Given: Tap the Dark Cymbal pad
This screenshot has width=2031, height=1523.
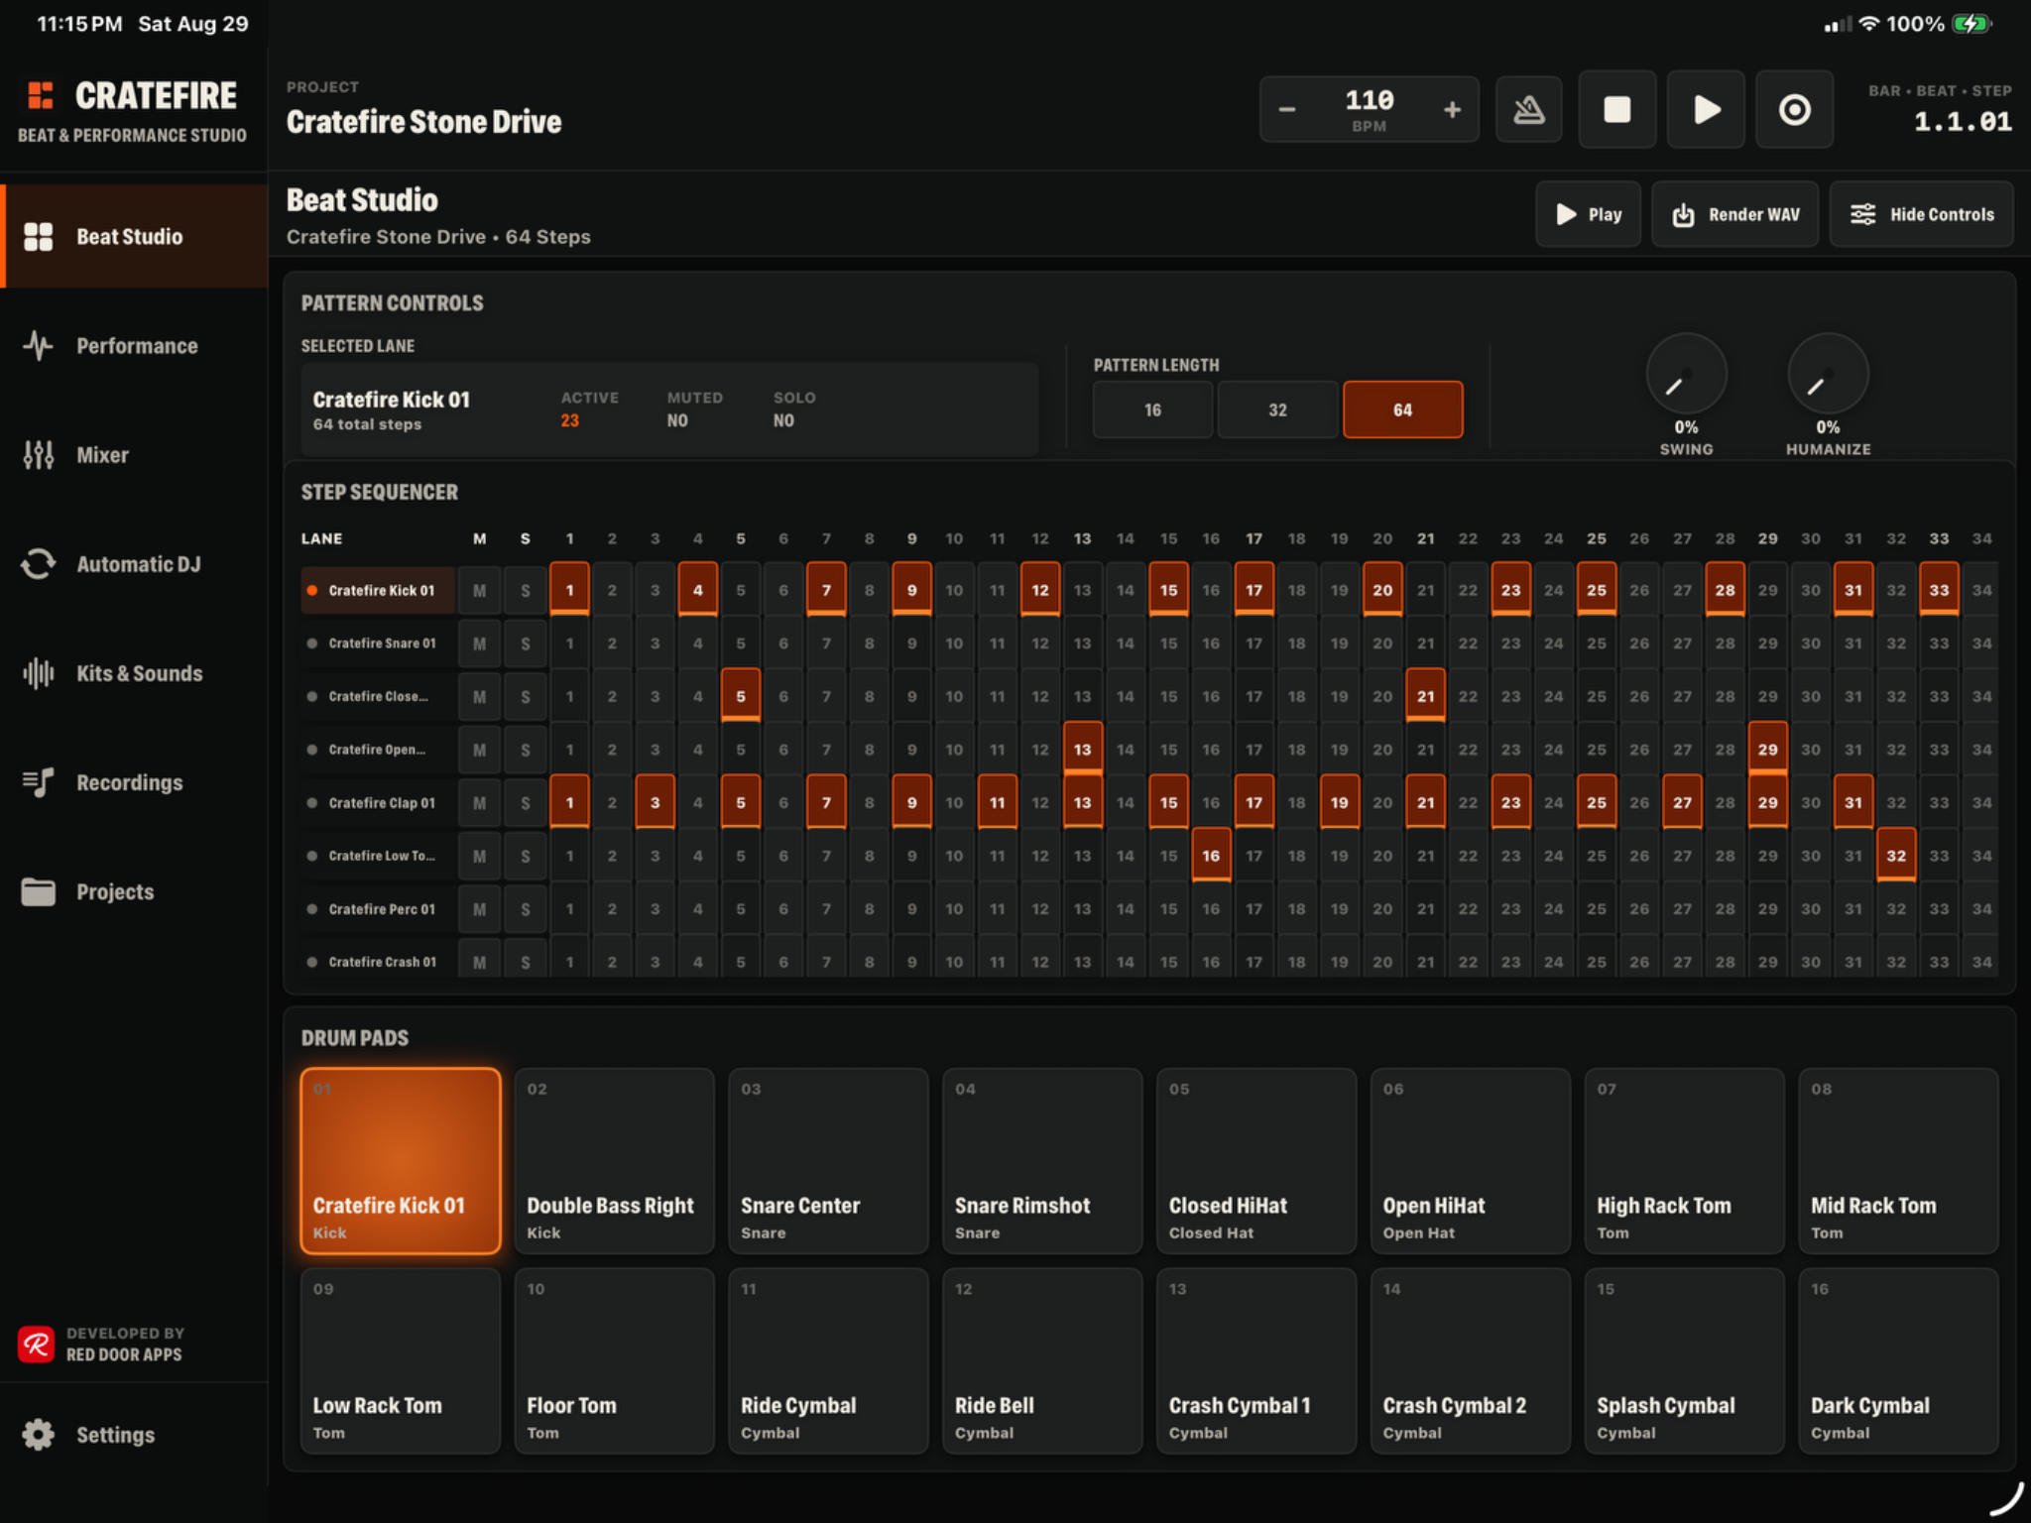Looking at the screenshot, I should coord(1898,1361).
